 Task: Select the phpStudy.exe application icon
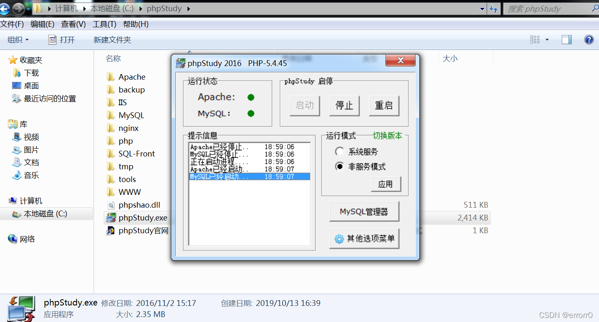[111, 218]
